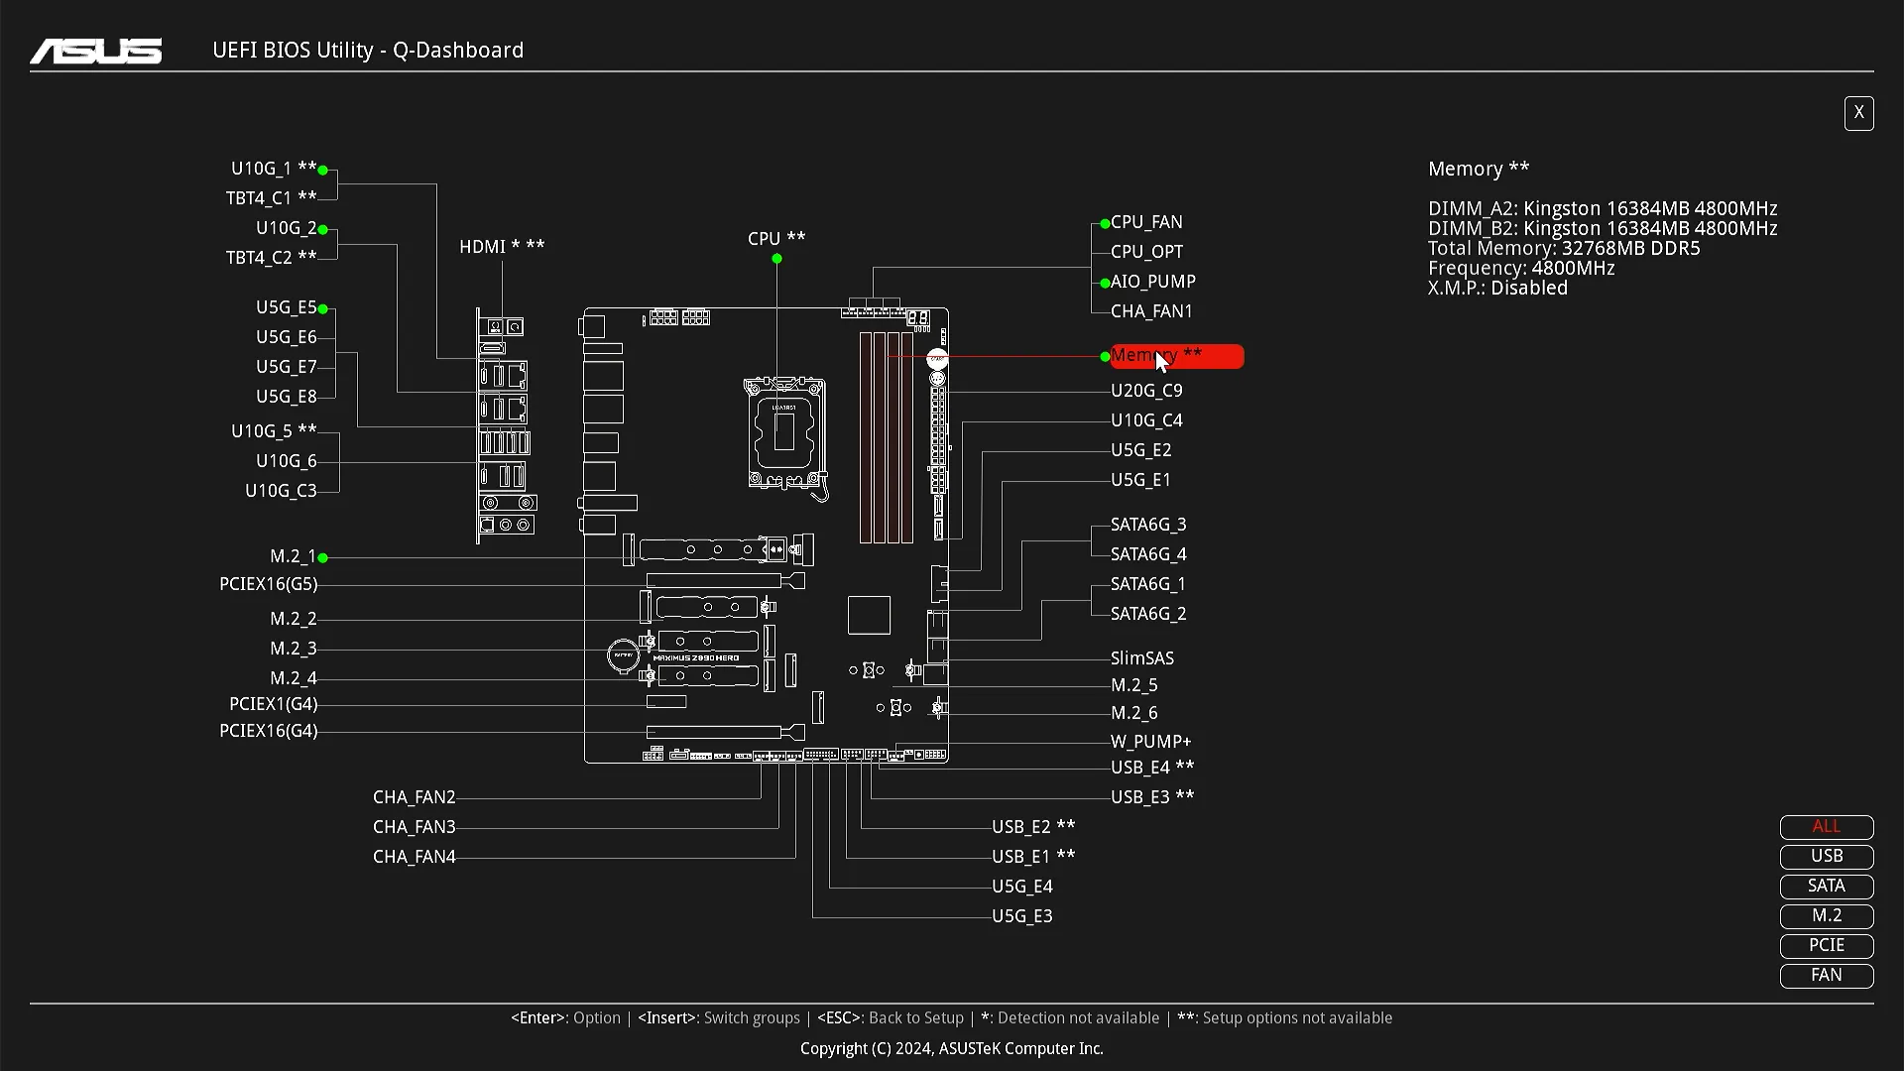Select the ALL filter
Image resolution: width=1904 pixels, height=1071 pixels.
1826,827
